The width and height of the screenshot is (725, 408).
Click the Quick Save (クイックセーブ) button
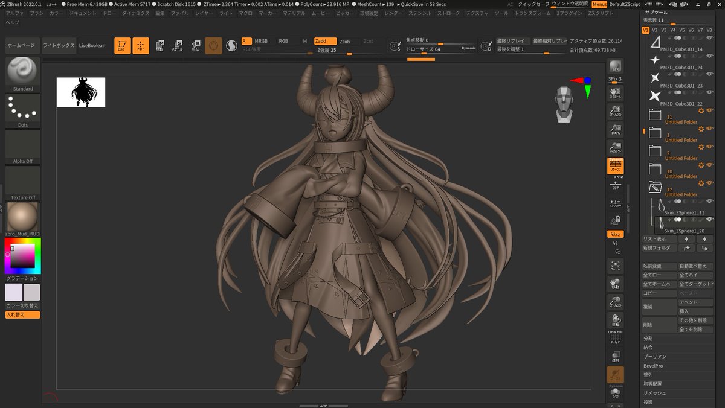[x=534, y=4]
